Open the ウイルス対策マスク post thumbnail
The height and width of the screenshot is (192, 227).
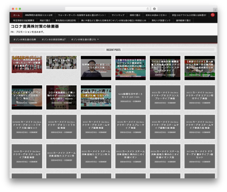27,97
